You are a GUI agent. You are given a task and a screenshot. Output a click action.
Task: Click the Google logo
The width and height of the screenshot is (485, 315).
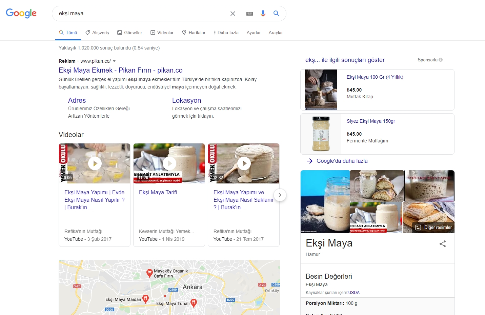[x=21, y=13]
